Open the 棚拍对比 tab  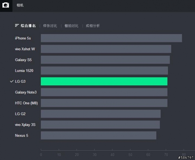(71, 26)
